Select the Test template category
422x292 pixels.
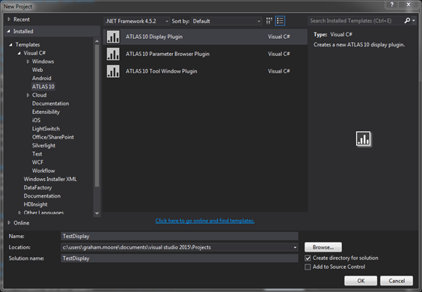point(37,153)
